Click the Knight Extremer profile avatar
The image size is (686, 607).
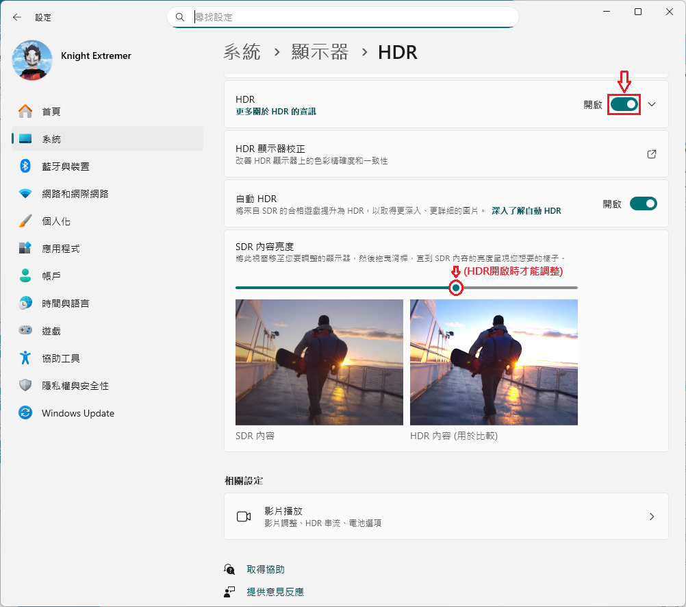click(x=32, y=60)
